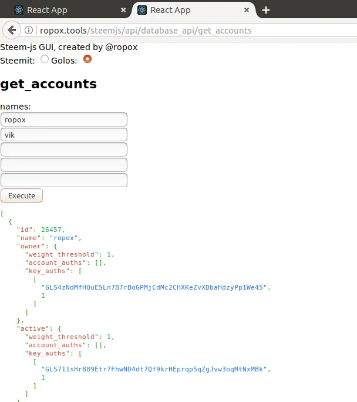Click the "active" key in JSON output
Screen dimensions: 357x402
(x=33, y=328)
